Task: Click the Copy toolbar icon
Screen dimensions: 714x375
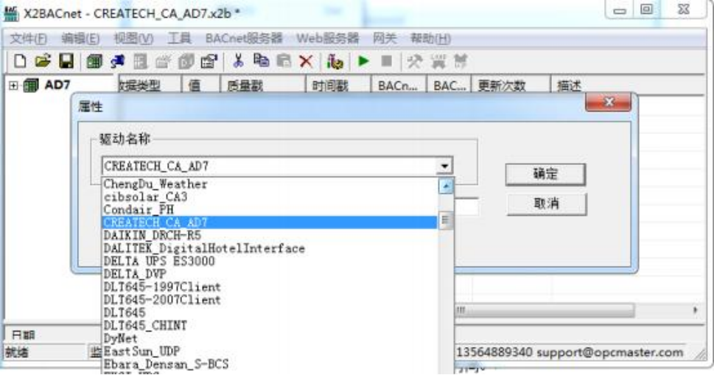Action: coord(261,60)
